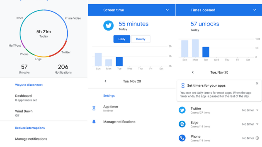
Task: Click the Ways to disconnect heading
Action: click(29, 85)
